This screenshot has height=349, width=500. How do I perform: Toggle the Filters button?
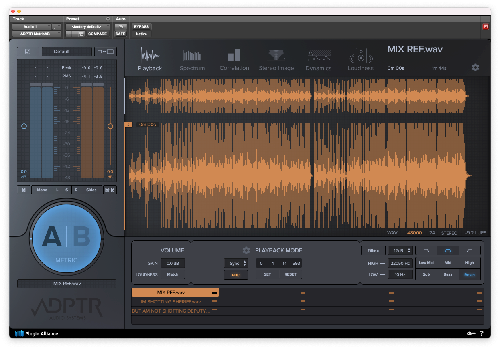373,250
